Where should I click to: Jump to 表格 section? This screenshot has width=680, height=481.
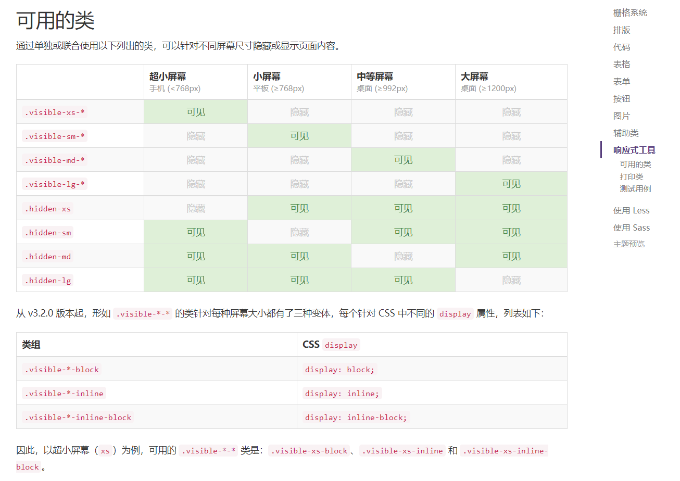click(622, 65)
